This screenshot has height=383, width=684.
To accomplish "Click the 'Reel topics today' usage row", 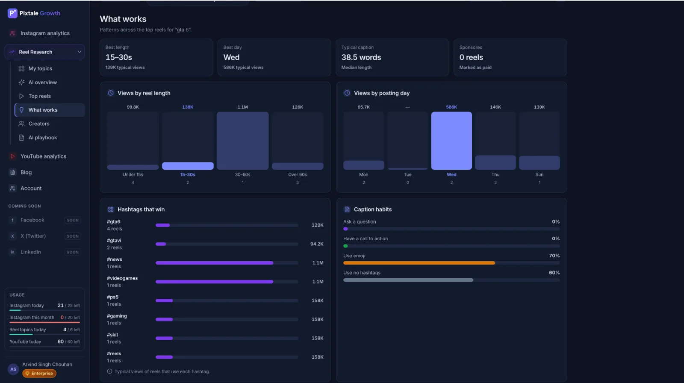I will pyautogui.click(x=44, y=330).
